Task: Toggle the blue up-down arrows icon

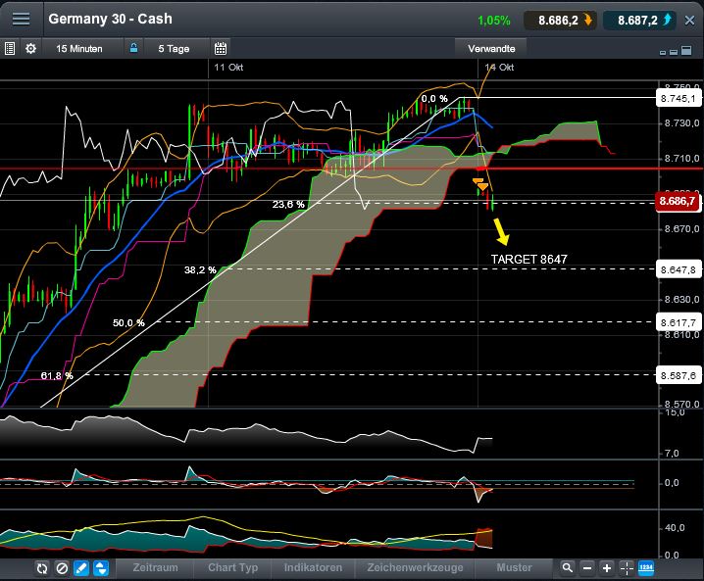Action: [101, 568]
